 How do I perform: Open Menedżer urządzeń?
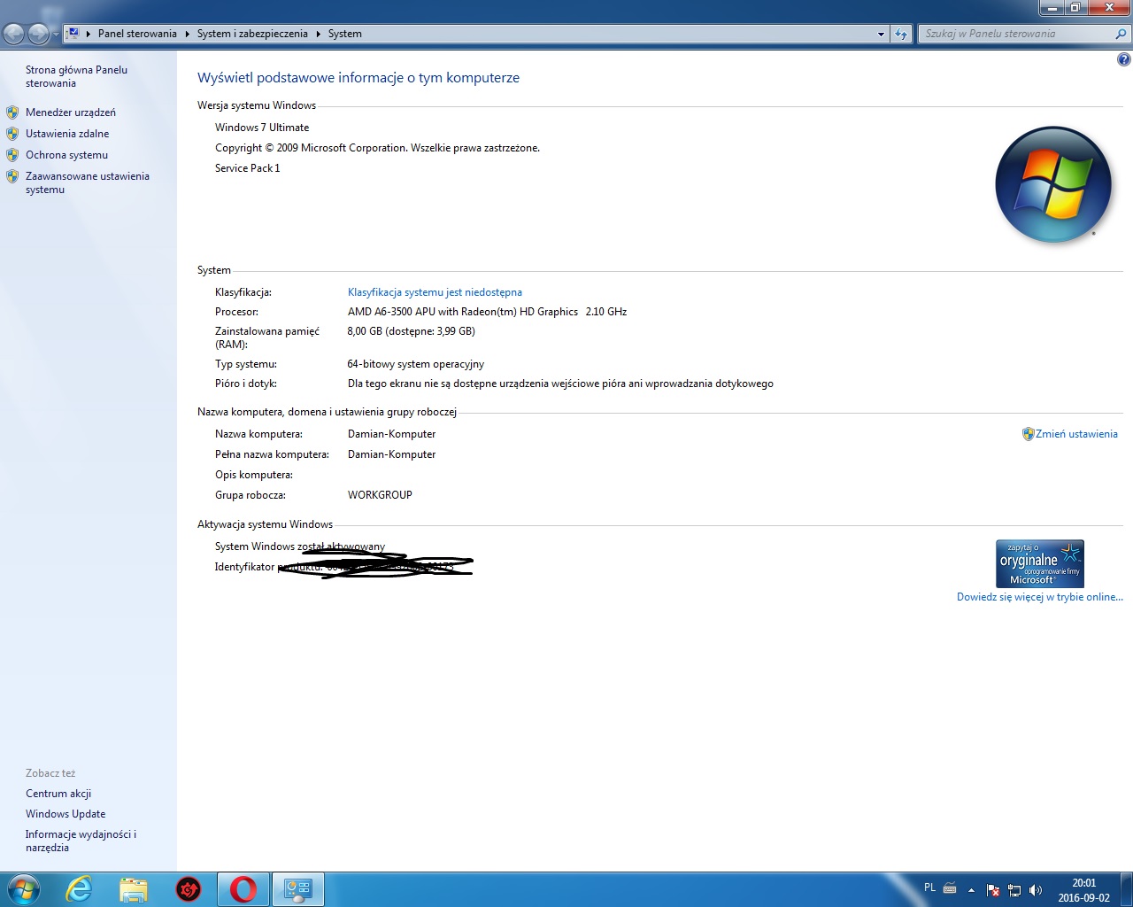(x=71, y=112)
